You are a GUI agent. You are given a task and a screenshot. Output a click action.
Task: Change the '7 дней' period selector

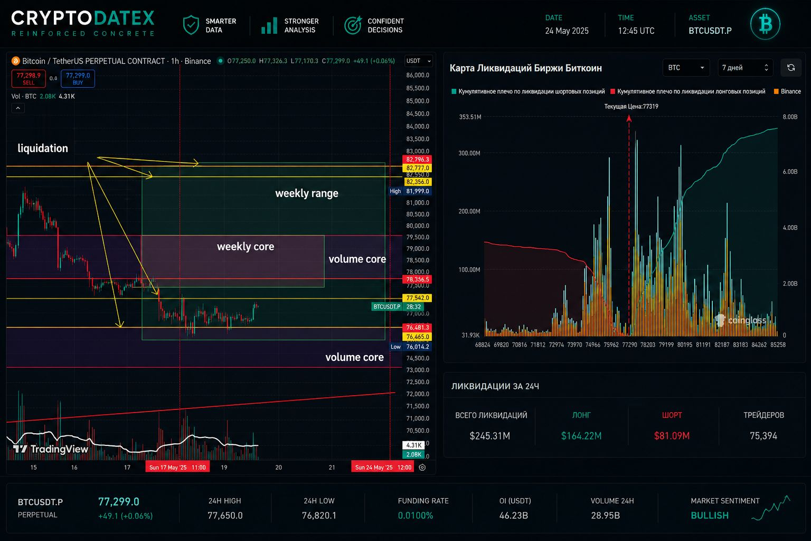745,68
